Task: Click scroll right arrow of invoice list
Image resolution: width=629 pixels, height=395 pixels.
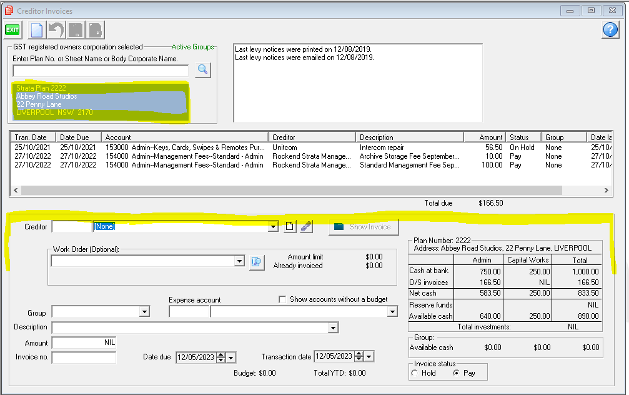Action: pos(606,190)
